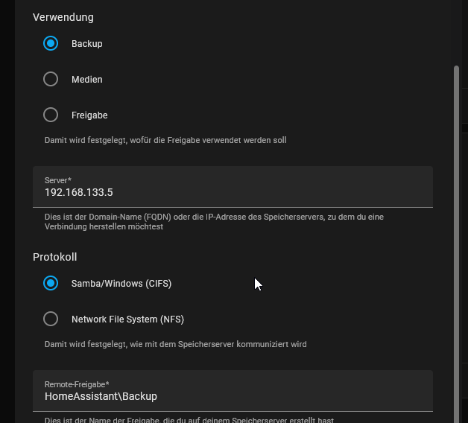Click the dialog's vertical scrollbar
This screenshot has height=423, width=468.
coord(456,223)
